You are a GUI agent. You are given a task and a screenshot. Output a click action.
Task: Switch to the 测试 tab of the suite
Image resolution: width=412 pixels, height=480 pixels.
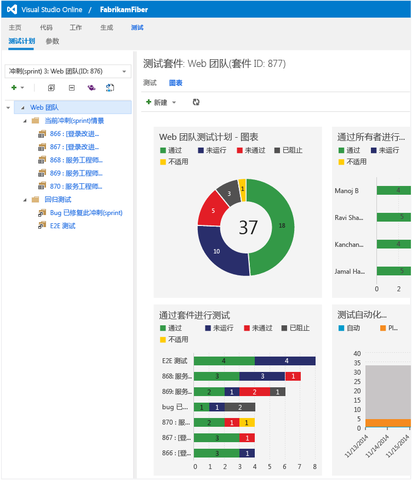click(x=150, y=83)
